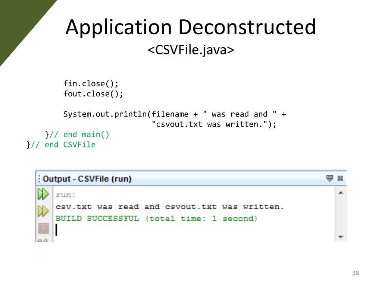Viewport: 382px width, 286px height.
Task: Click the slide number 38
Action: (356, 273)
